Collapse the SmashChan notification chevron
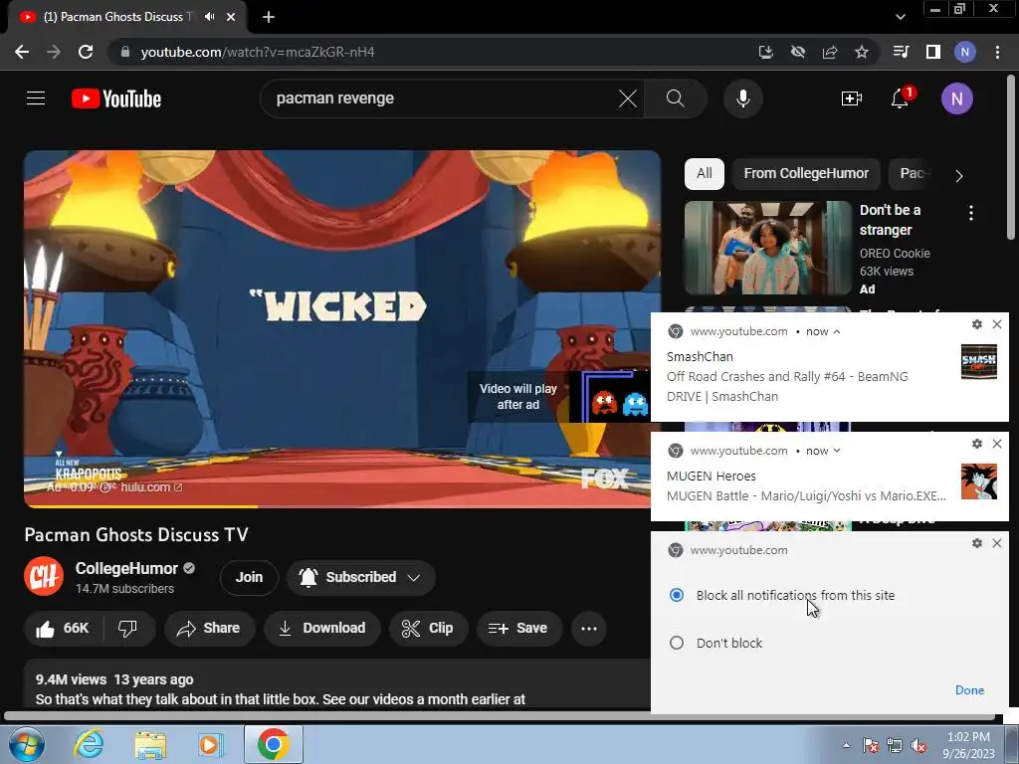The image size is (1019, 764). click(837, 331)
